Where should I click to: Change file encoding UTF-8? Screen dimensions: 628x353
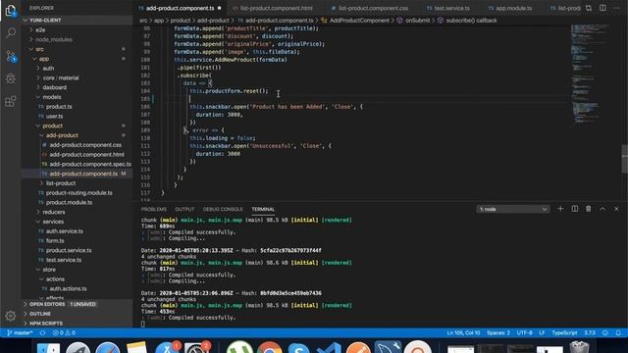524,333
